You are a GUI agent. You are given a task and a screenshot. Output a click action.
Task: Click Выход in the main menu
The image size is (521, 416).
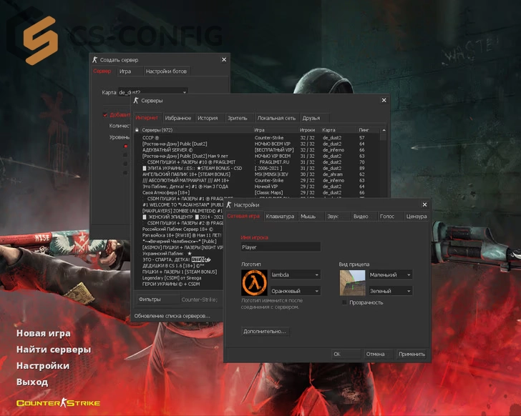32,382
